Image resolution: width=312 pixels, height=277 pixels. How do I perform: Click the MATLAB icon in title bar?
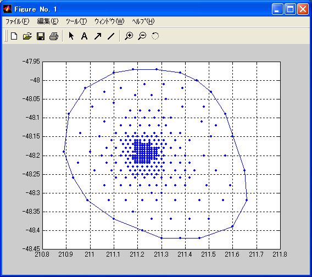(x=7, y=9)
